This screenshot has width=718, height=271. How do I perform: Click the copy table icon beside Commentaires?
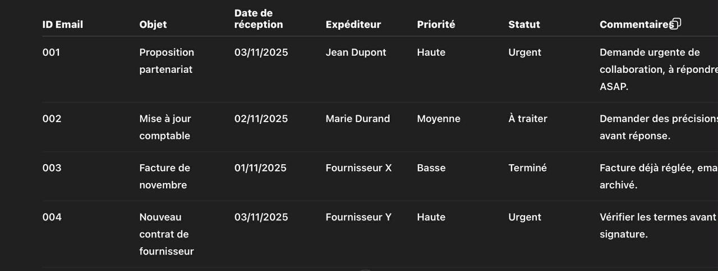pyautogui.click(x=675, y=24)
